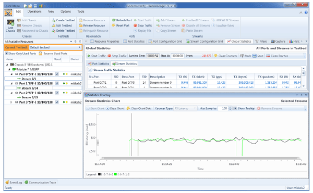Screen dimensions: 313x193
Task: Click Edit Testbed in the ribbon
Action: pyautogui.click(x=62, y=25)
